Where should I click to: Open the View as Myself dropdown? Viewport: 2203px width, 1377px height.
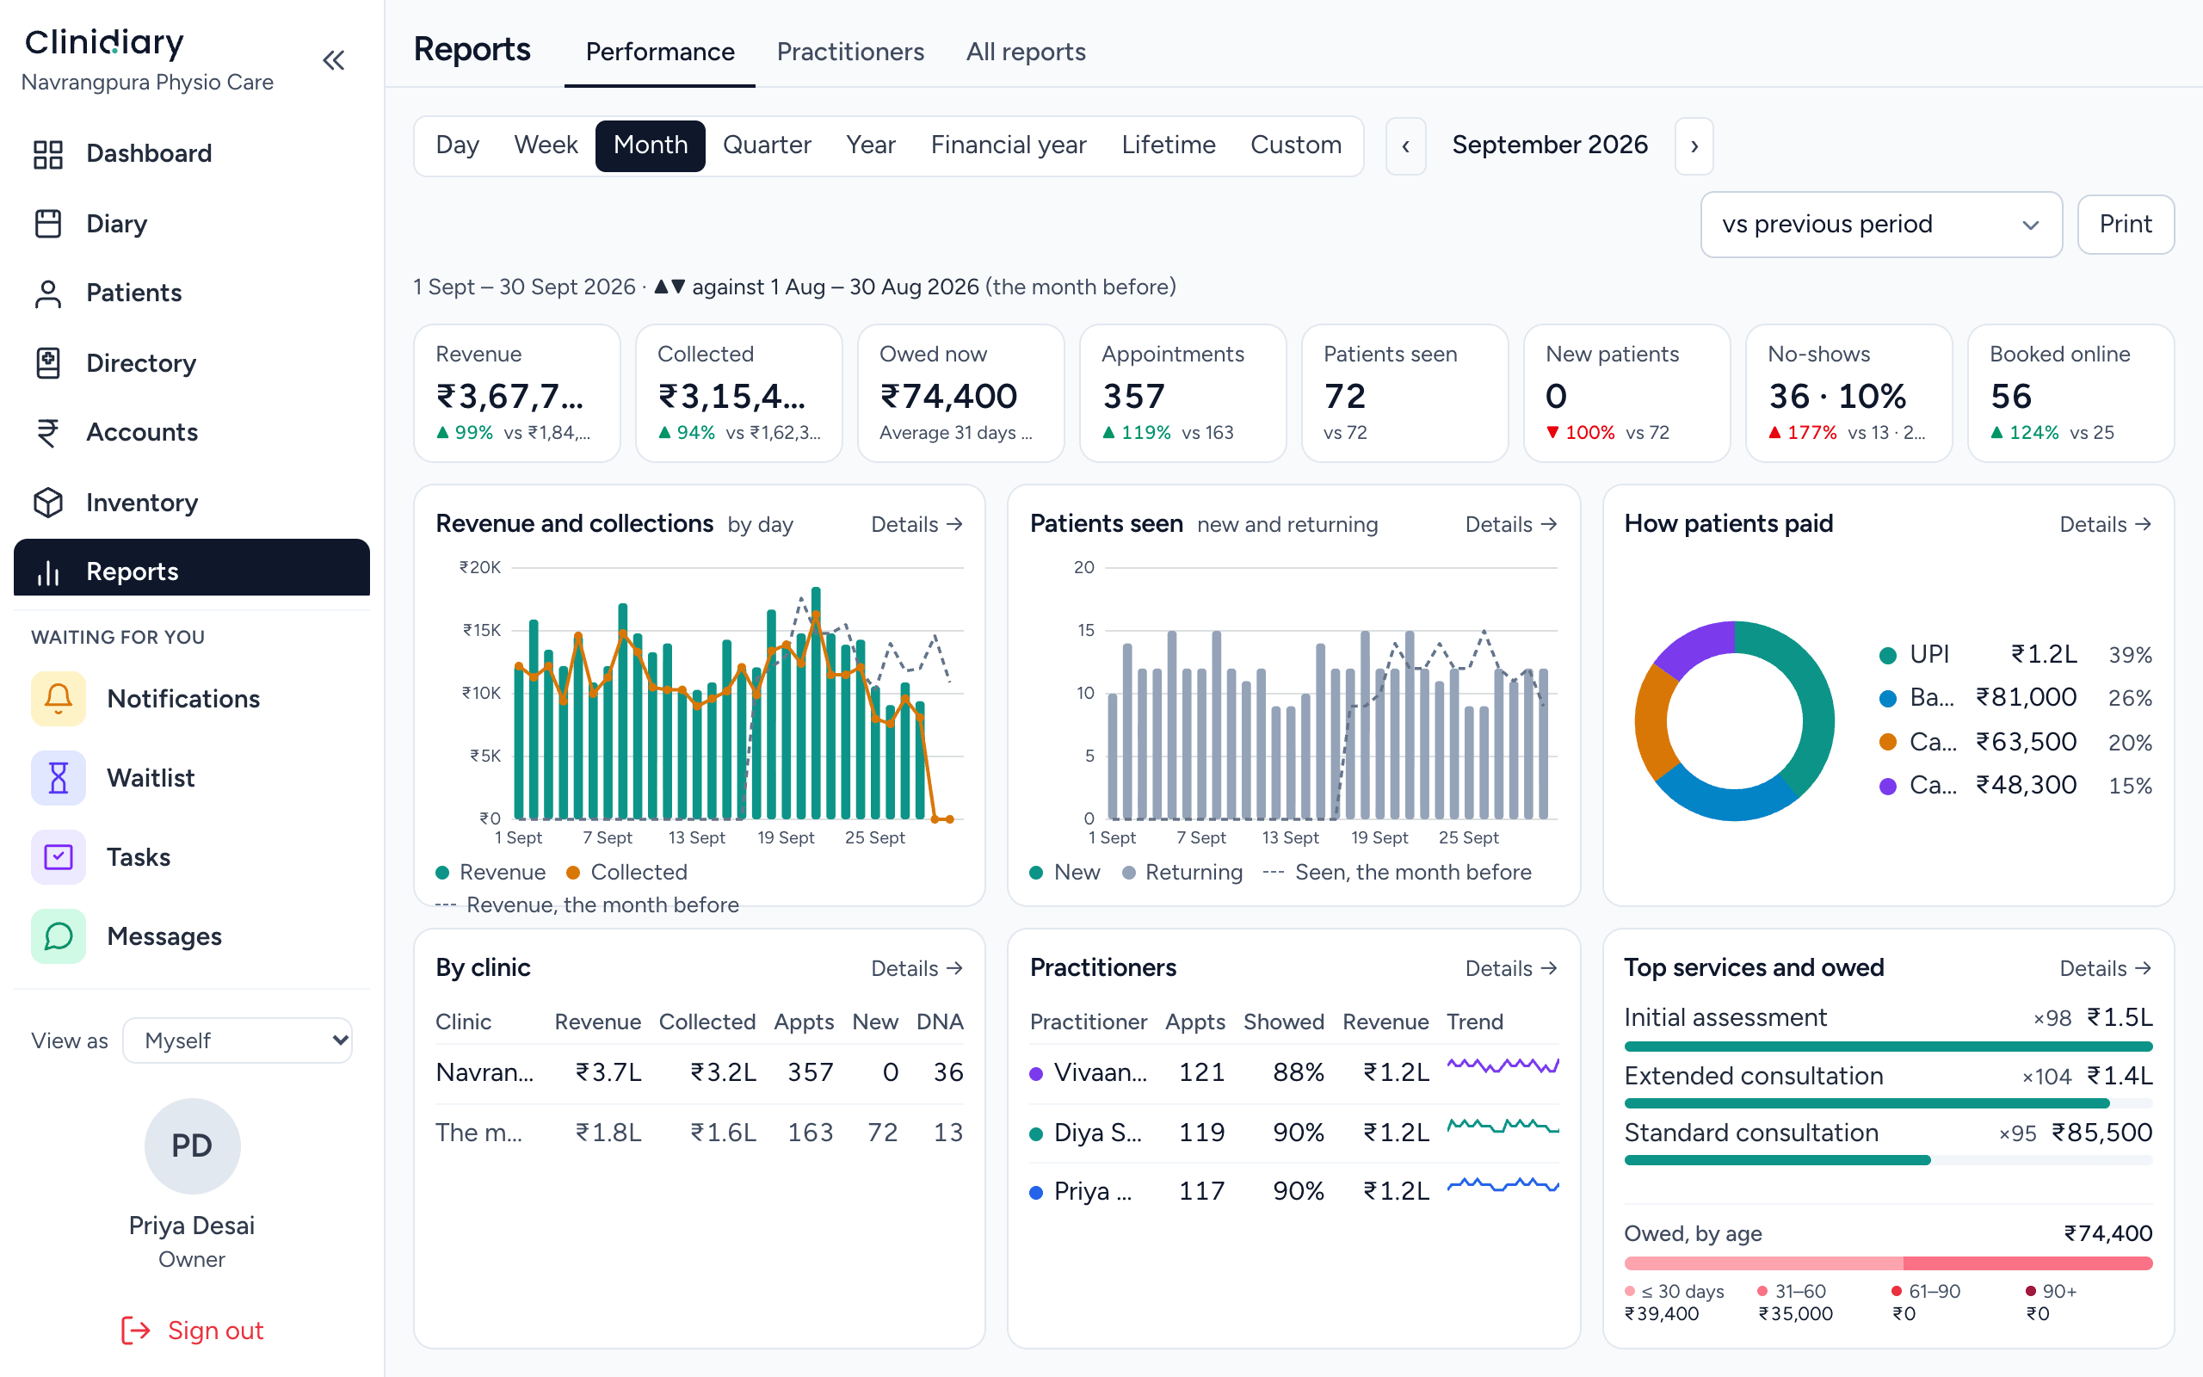238,1040
